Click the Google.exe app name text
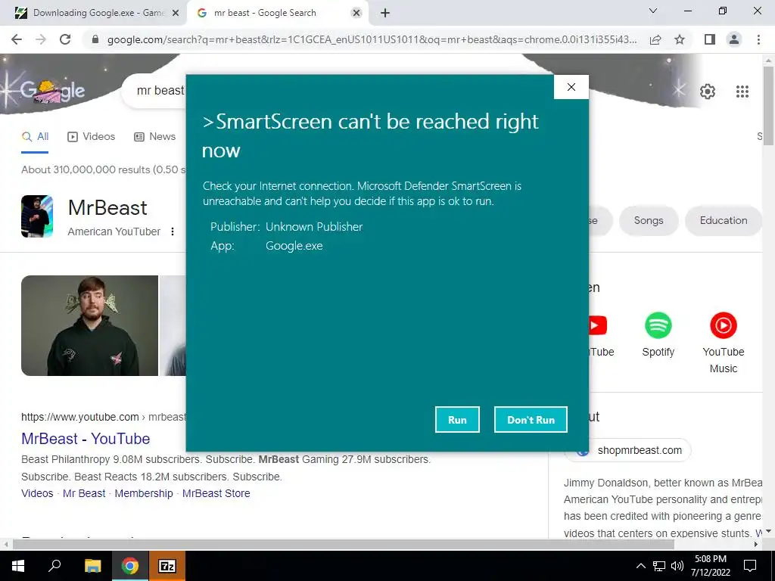This screenshot has height=581, width=775. [294, 246]
